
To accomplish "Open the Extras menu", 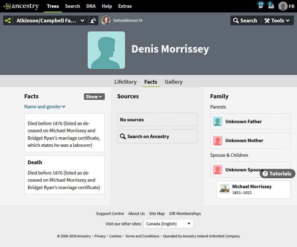I will [125, 6].
